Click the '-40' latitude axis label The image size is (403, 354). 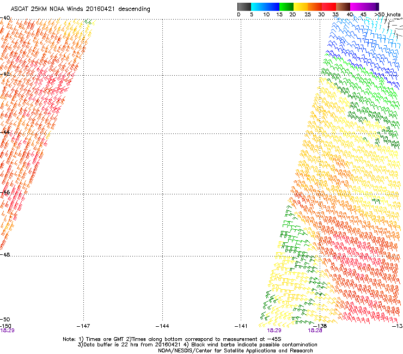5,18
